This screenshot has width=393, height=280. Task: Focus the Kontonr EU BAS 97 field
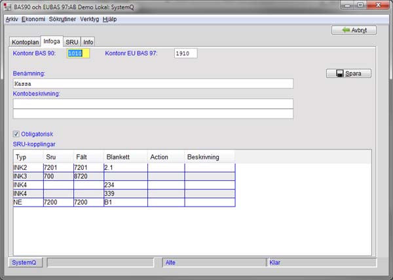pyautogui.click(x=186, y=53)
